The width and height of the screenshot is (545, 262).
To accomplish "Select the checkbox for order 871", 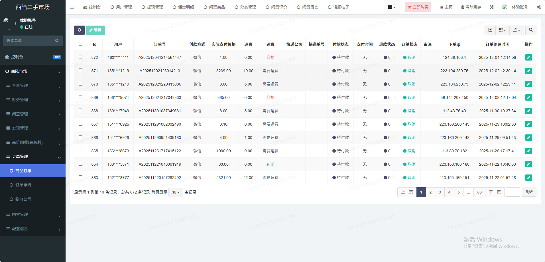I will point(80,70).
